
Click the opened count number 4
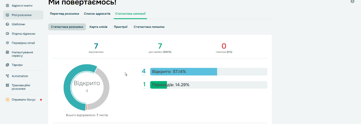(x=144, y=71)
